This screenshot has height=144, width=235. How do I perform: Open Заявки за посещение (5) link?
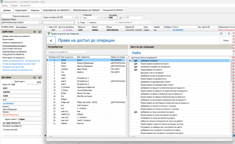click(x=13, y=61)
